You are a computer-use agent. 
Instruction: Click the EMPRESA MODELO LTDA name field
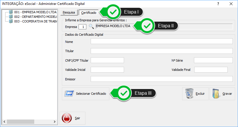coord(164,26)
